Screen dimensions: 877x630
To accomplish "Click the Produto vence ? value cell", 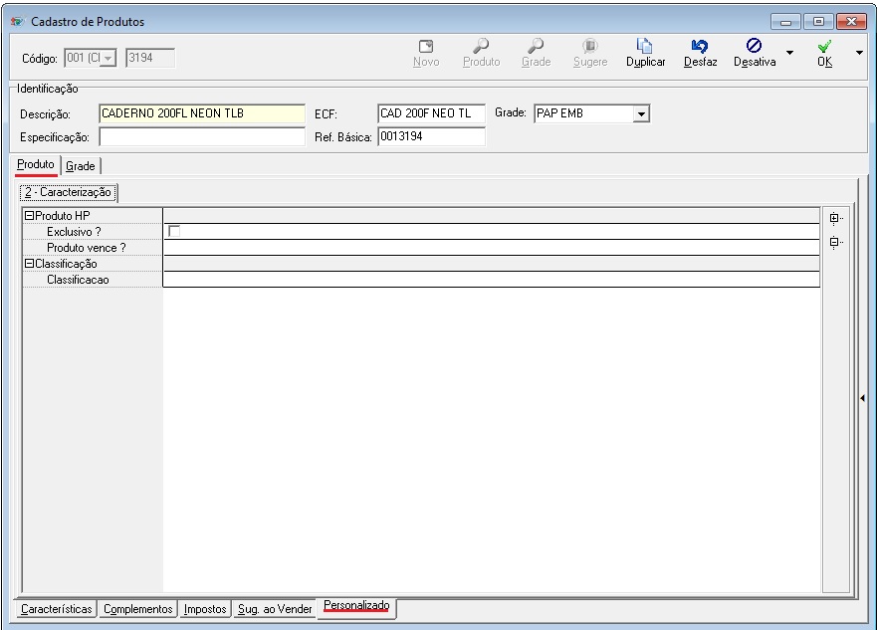I will pos(491,248).
